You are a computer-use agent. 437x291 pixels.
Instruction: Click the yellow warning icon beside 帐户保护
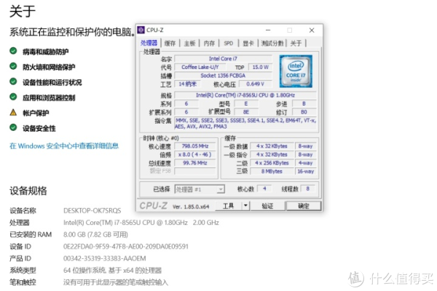click(x=13, y=113)
